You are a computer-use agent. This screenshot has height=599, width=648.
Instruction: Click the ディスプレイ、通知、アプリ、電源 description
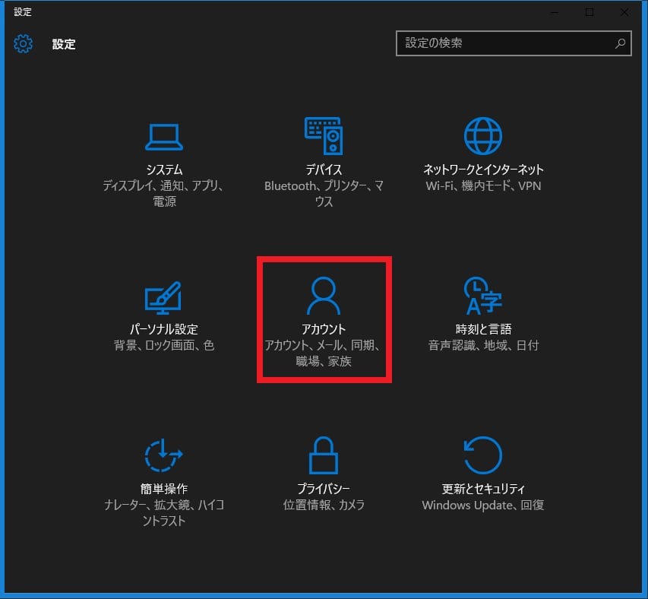(164, 194)
